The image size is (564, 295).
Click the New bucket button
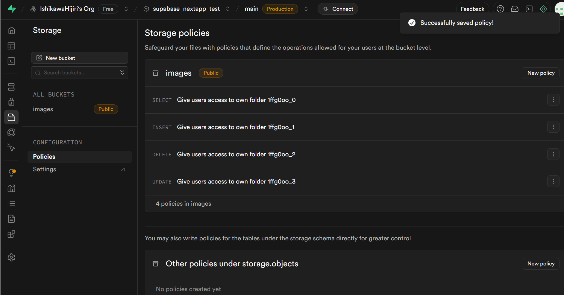79,58
